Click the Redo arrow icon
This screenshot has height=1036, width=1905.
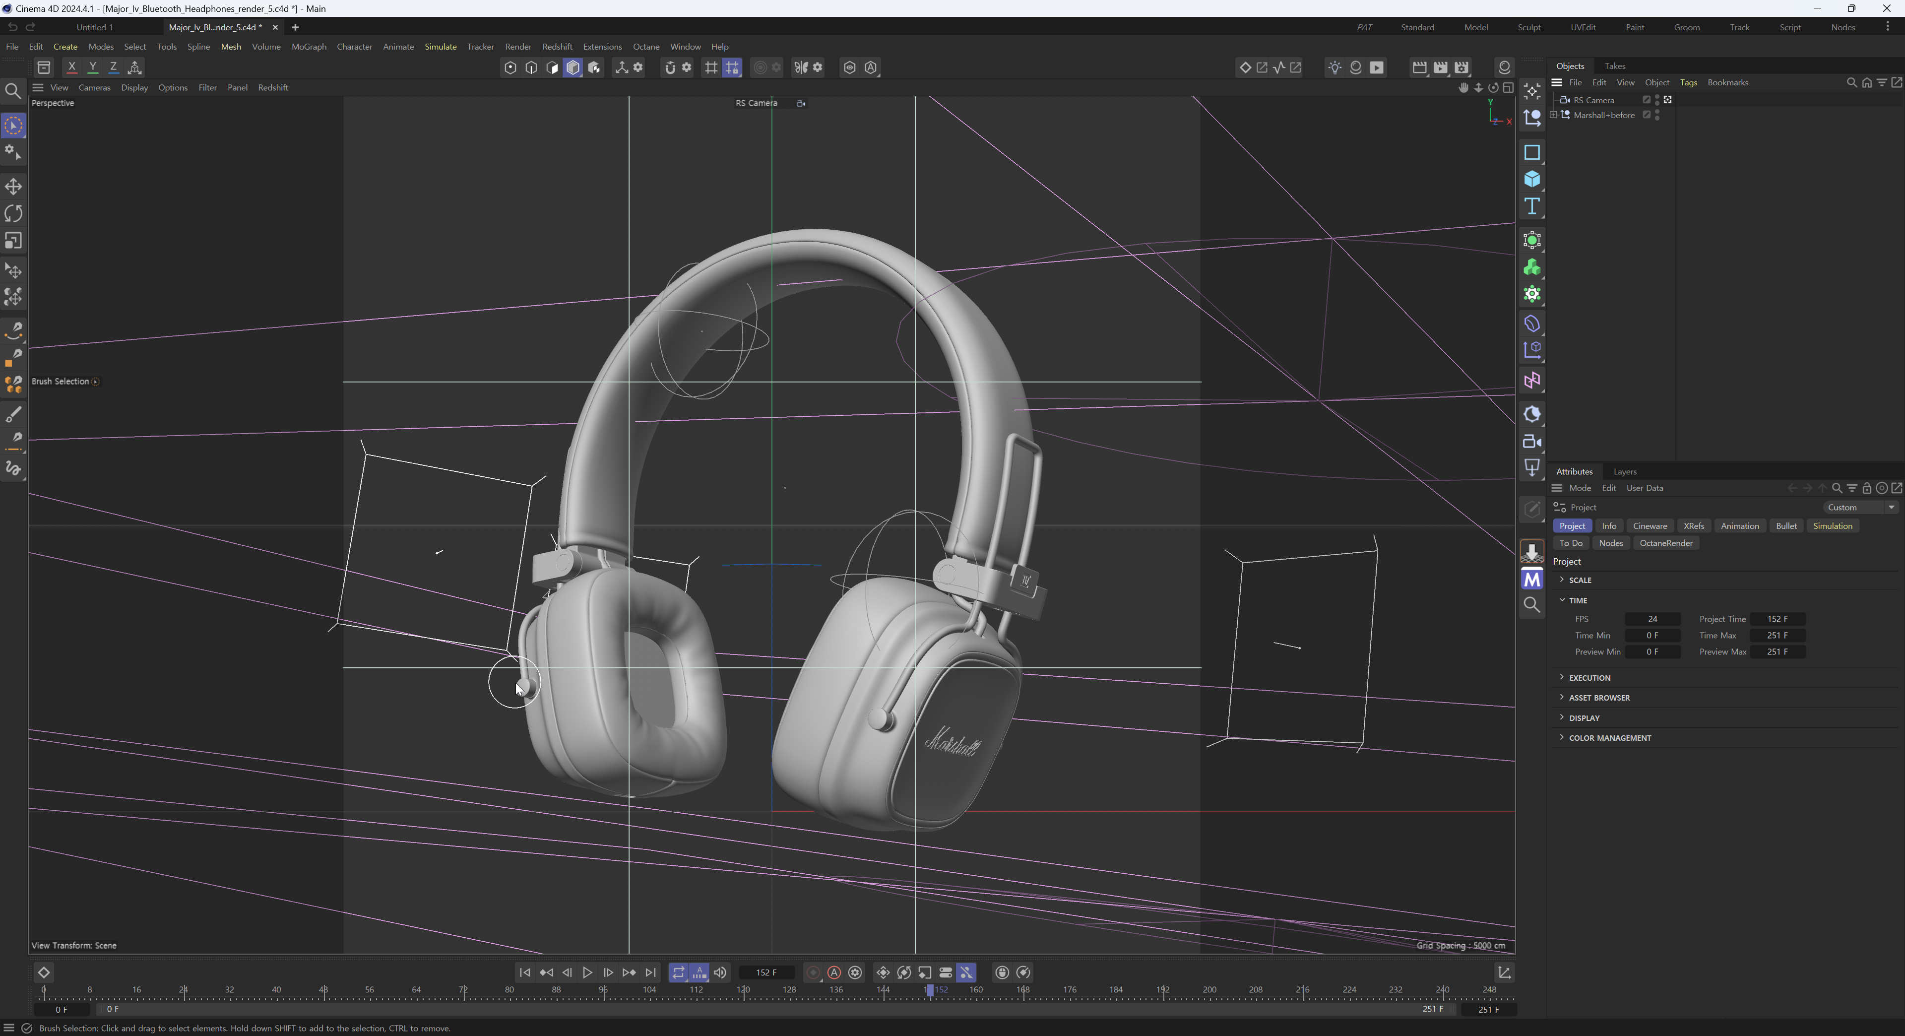[x=31, y=27]
